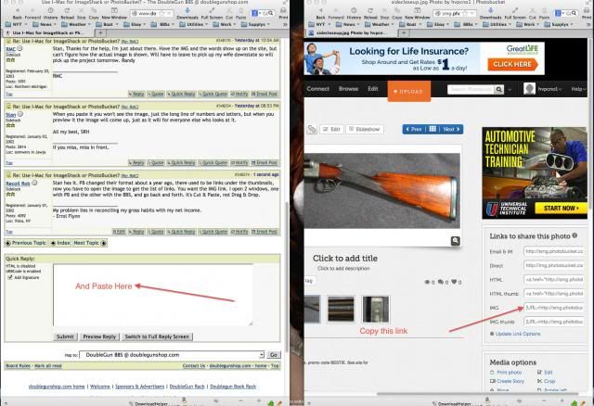Select the 'sidecloseup.jpg Photo' browser tab

[x=351, y=33]
